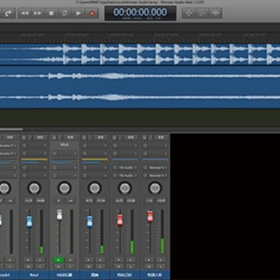The height and width of the screenshot is (280, 280).
Task: Select the Rev2 channel name label
Action: [x=34, y=275]
